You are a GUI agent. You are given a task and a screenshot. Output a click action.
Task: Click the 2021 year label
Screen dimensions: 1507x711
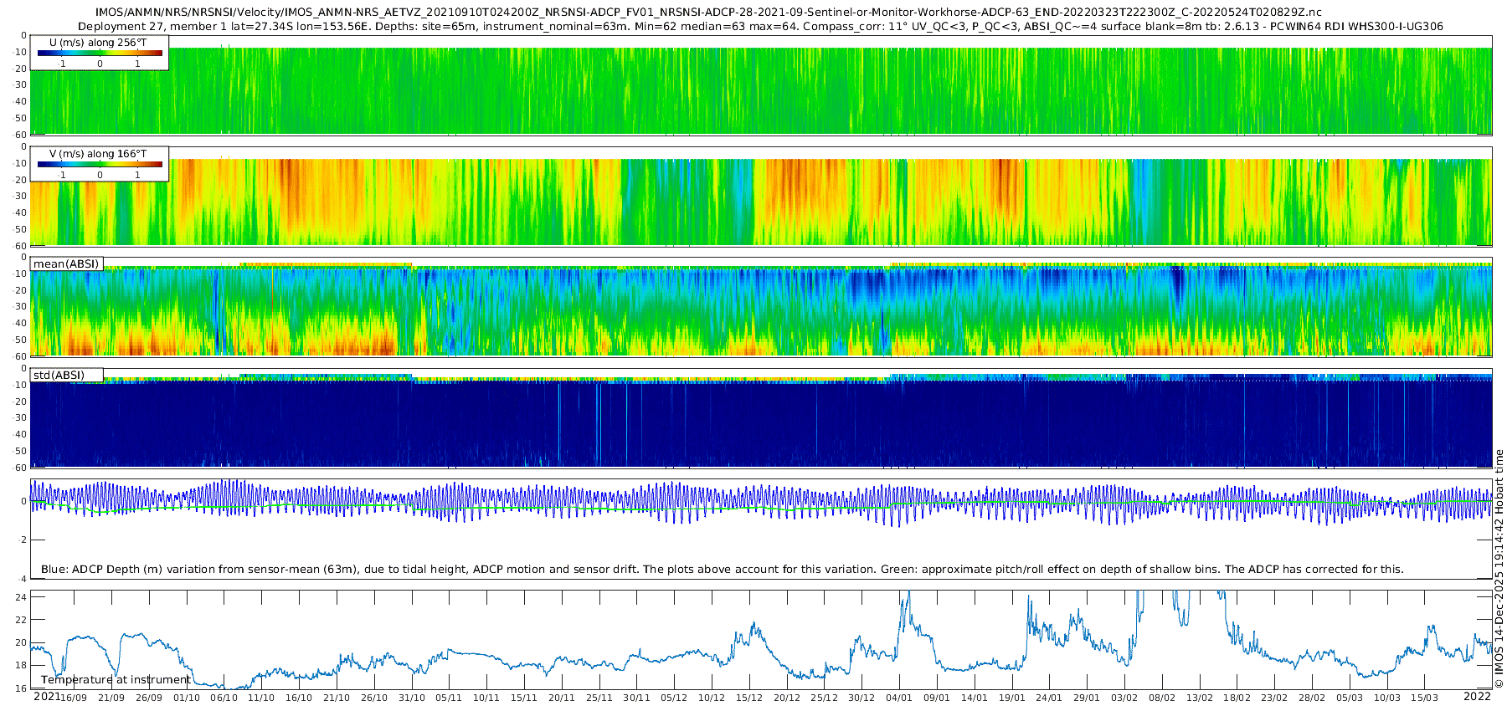[47, 696]
